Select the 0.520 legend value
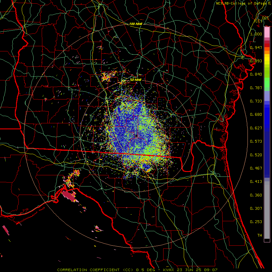 coord(256,155)
